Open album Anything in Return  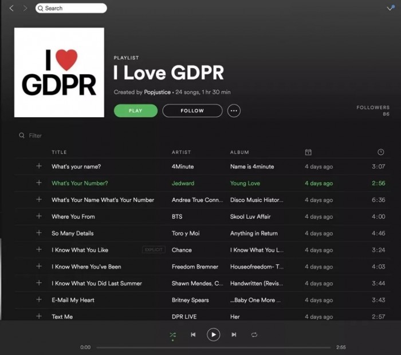pyautogui.click(x=254, y=233)
